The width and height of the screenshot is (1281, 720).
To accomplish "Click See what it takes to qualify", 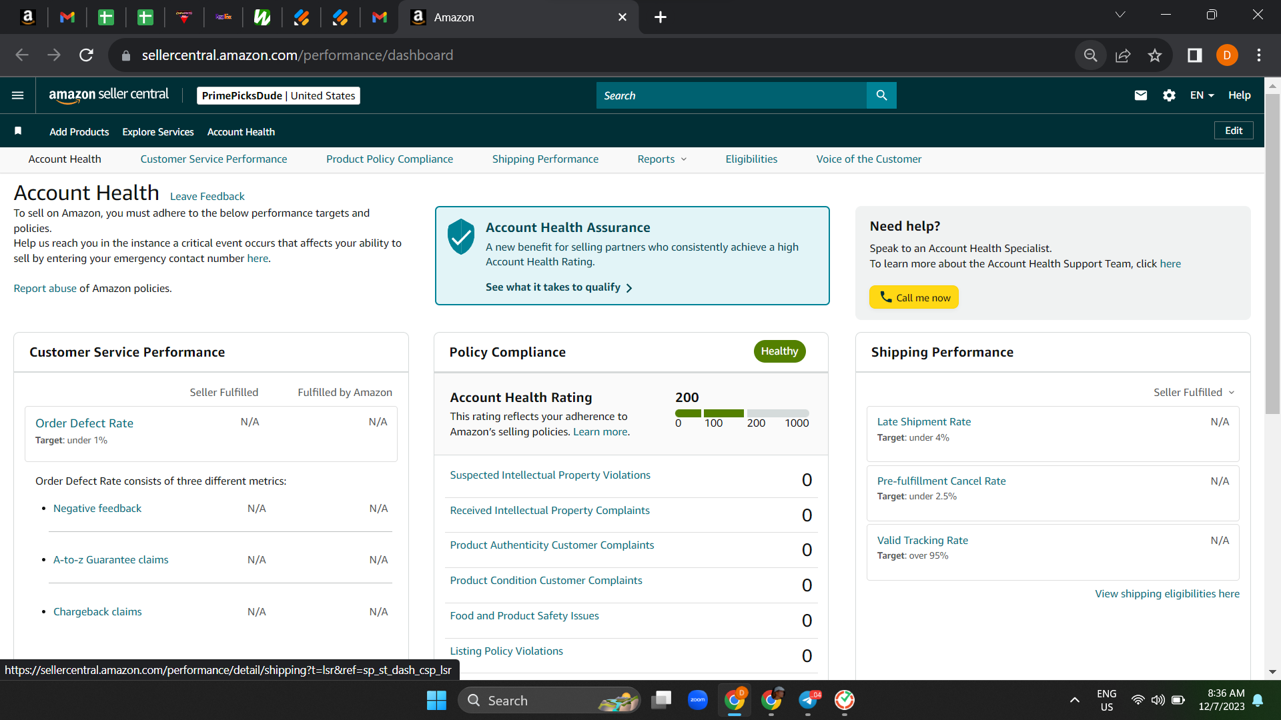I will pyautogui.click(x=559, y=287).
